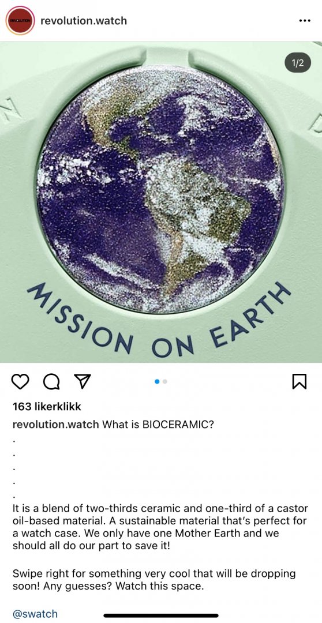This screenshot has width=322, height=623.
Task: Tap the 1/2 slide counter badge
Action: [x=298, y=63]
